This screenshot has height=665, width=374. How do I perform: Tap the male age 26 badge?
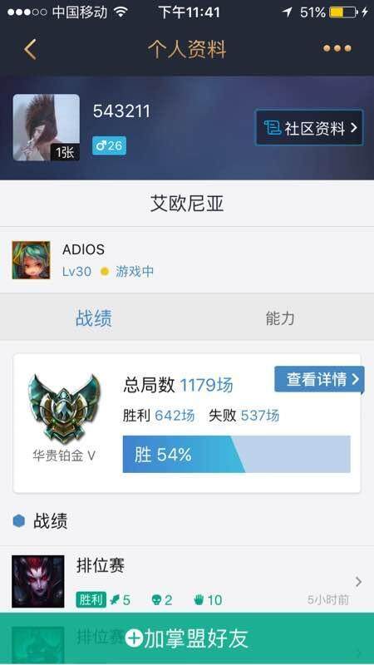(x=109, y=145)
